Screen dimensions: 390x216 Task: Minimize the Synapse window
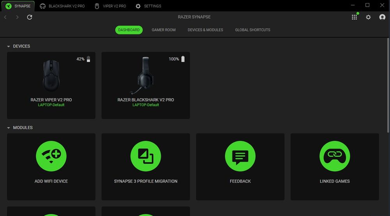pyautogui.click(x=353, y=5)
